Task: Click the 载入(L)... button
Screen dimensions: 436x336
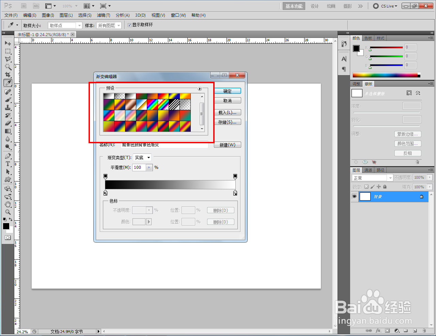Action: click(228, 112)
